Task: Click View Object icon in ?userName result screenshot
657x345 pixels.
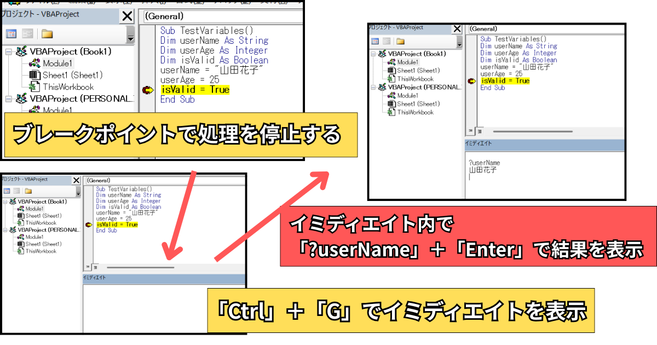Action: 387,41
